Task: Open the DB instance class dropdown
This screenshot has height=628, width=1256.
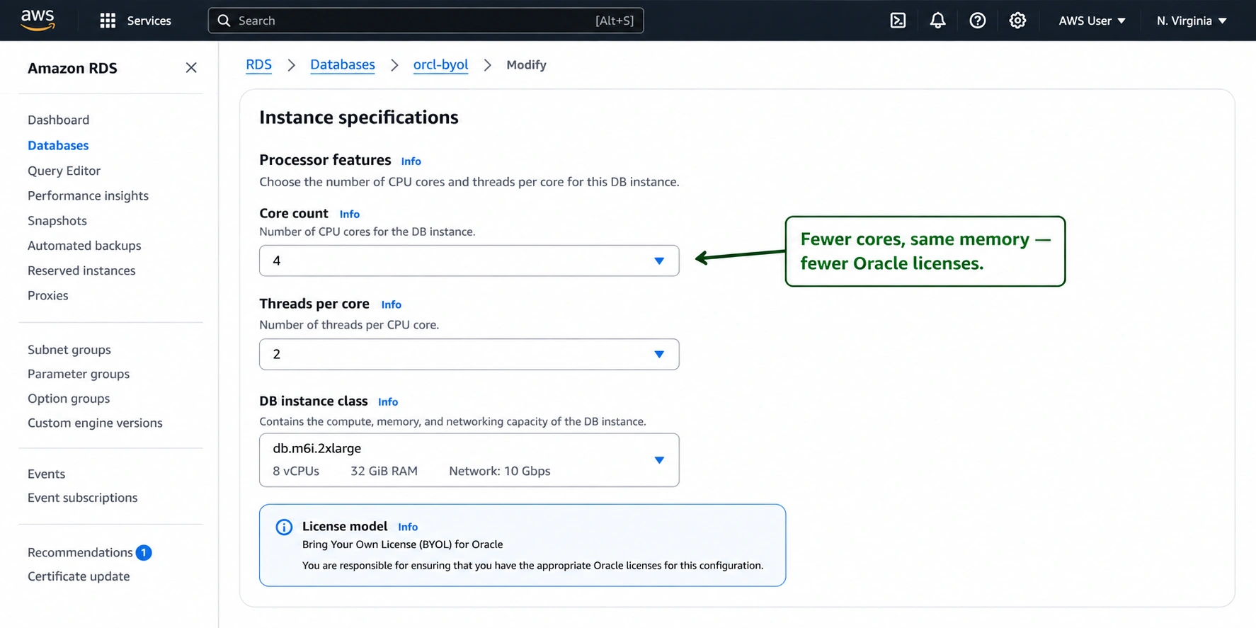Action: 469,459
